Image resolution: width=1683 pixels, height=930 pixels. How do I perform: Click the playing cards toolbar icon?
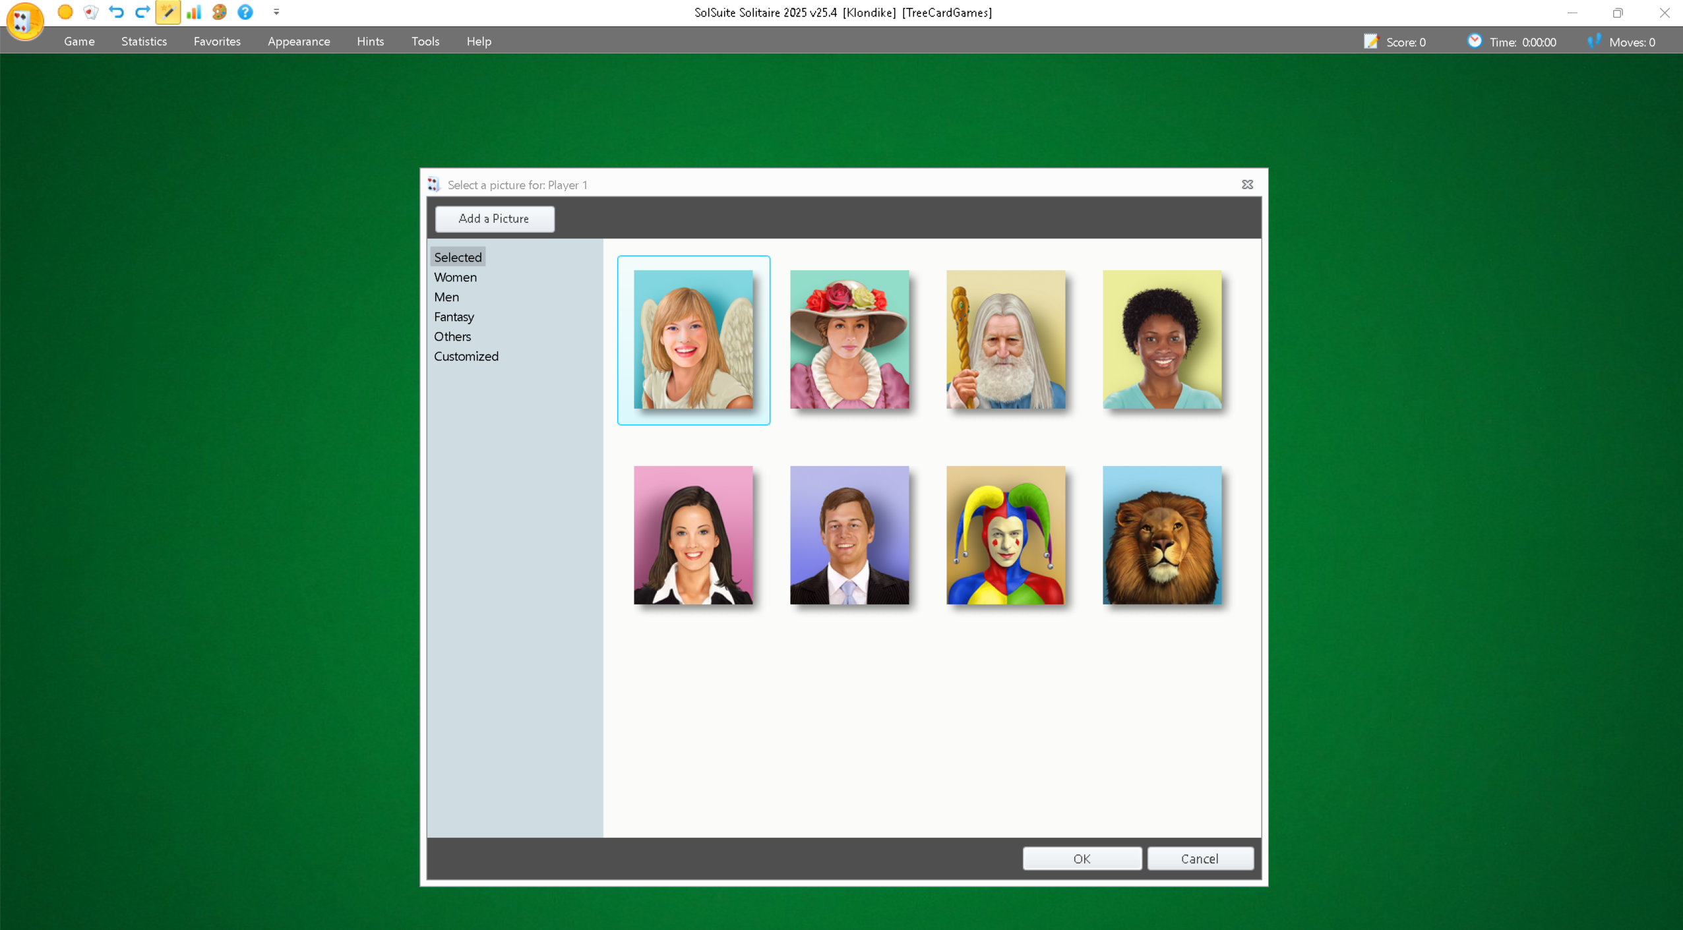[91, 12]
